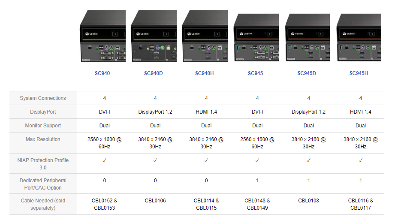
Task: Click the NIAP checkmark under SC940
Action: click(104, 160)
